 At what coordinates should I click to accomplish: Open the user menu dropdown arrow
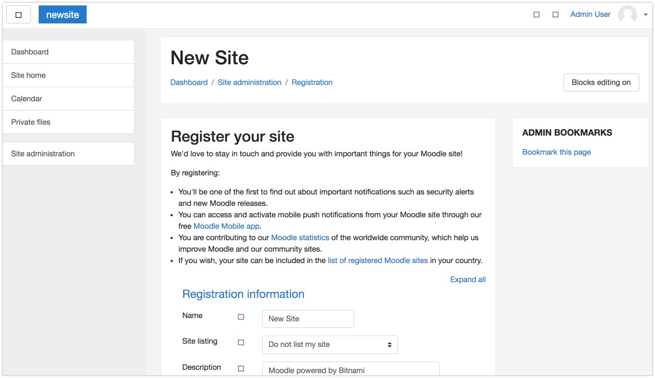click(x=645, y=15)
